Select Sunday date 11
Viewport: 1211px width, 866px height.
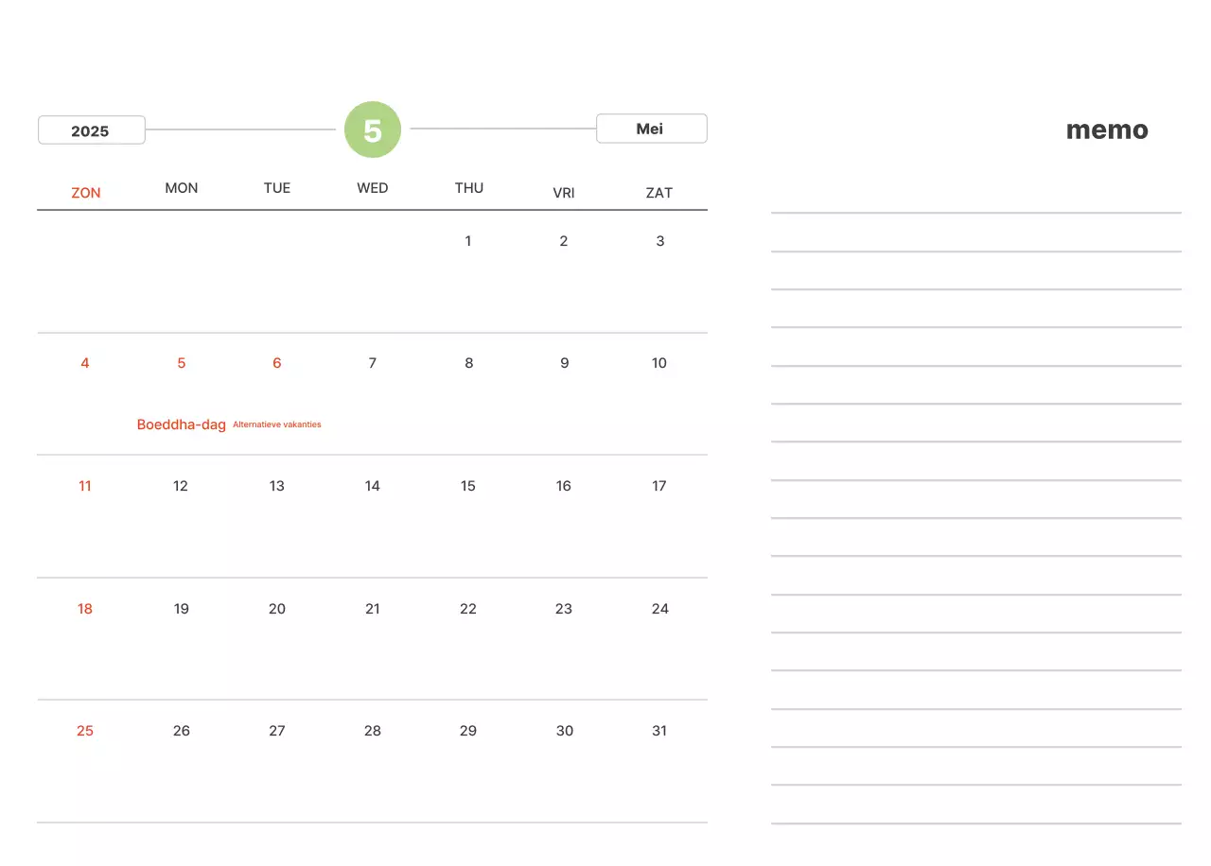[x=85, y=486]
